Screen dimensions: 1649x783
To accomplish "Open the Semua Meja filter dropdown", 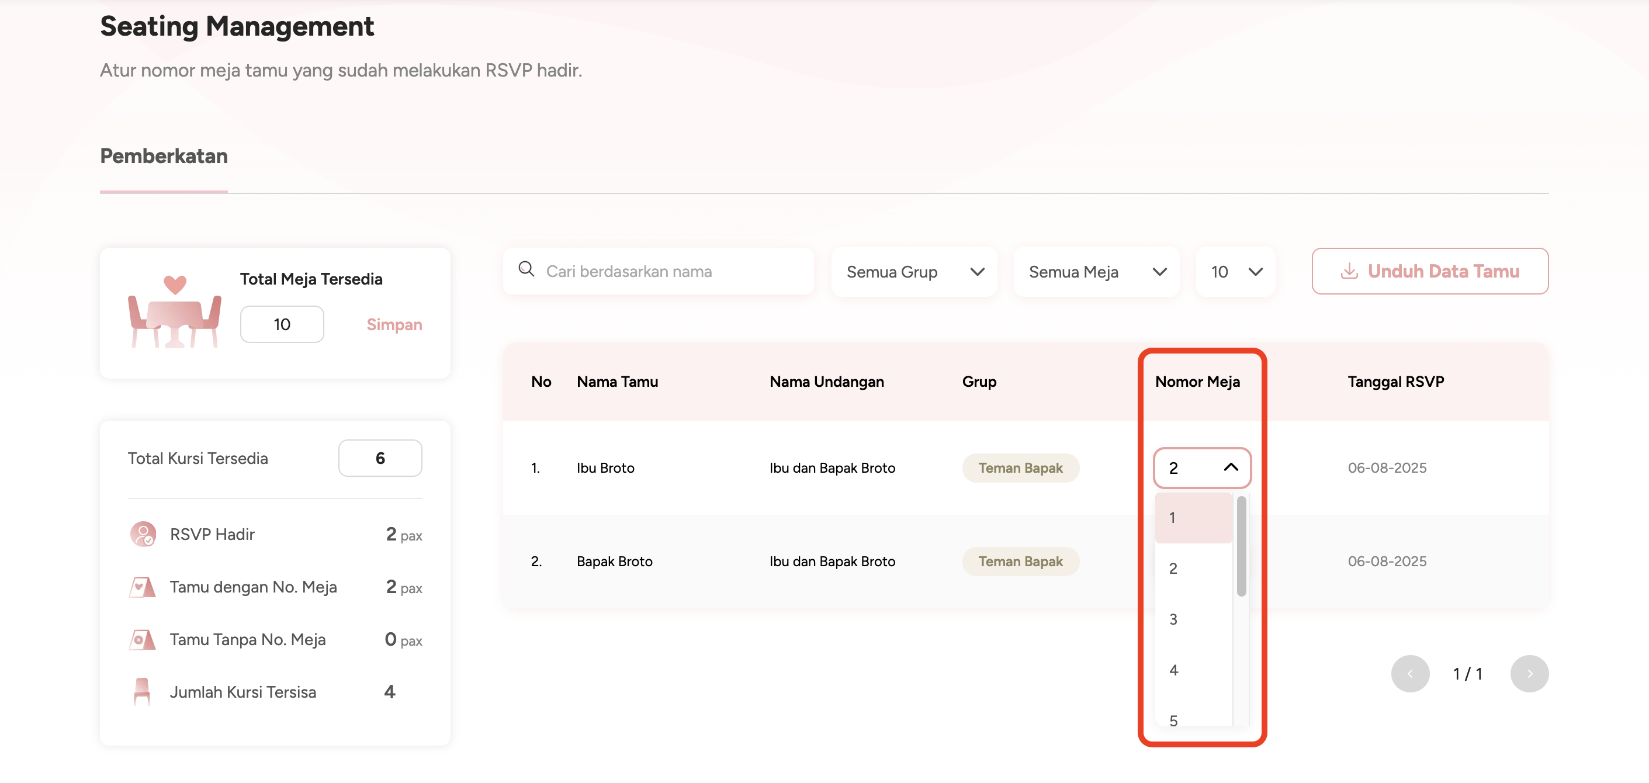I will coord(1096,272).
